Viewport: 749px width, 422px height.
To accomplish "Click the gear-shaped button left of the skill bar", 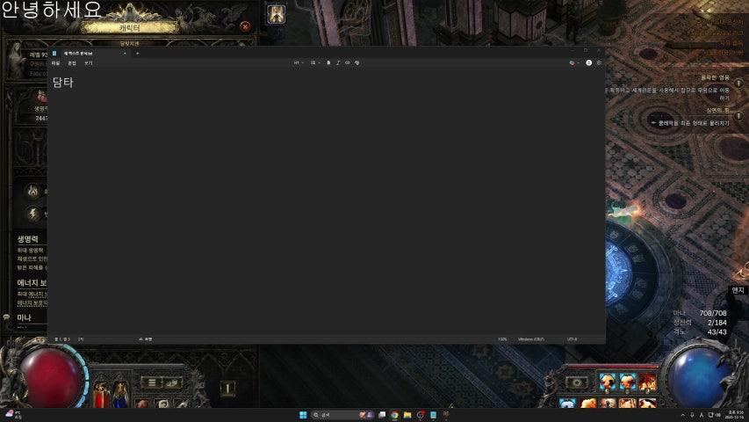I will [577, 382].
